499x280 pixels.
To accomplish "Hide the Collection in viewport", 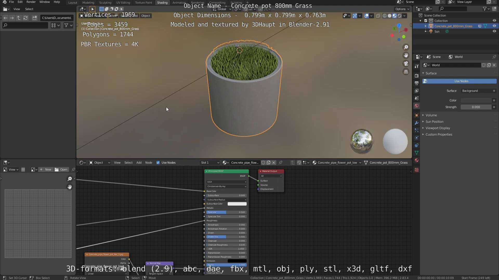I will pos(494,21).
